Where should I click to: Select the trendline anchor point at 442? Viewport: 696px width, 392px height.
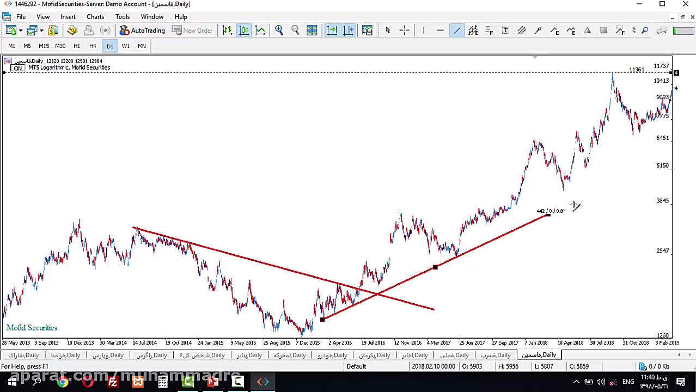point(548,216)
